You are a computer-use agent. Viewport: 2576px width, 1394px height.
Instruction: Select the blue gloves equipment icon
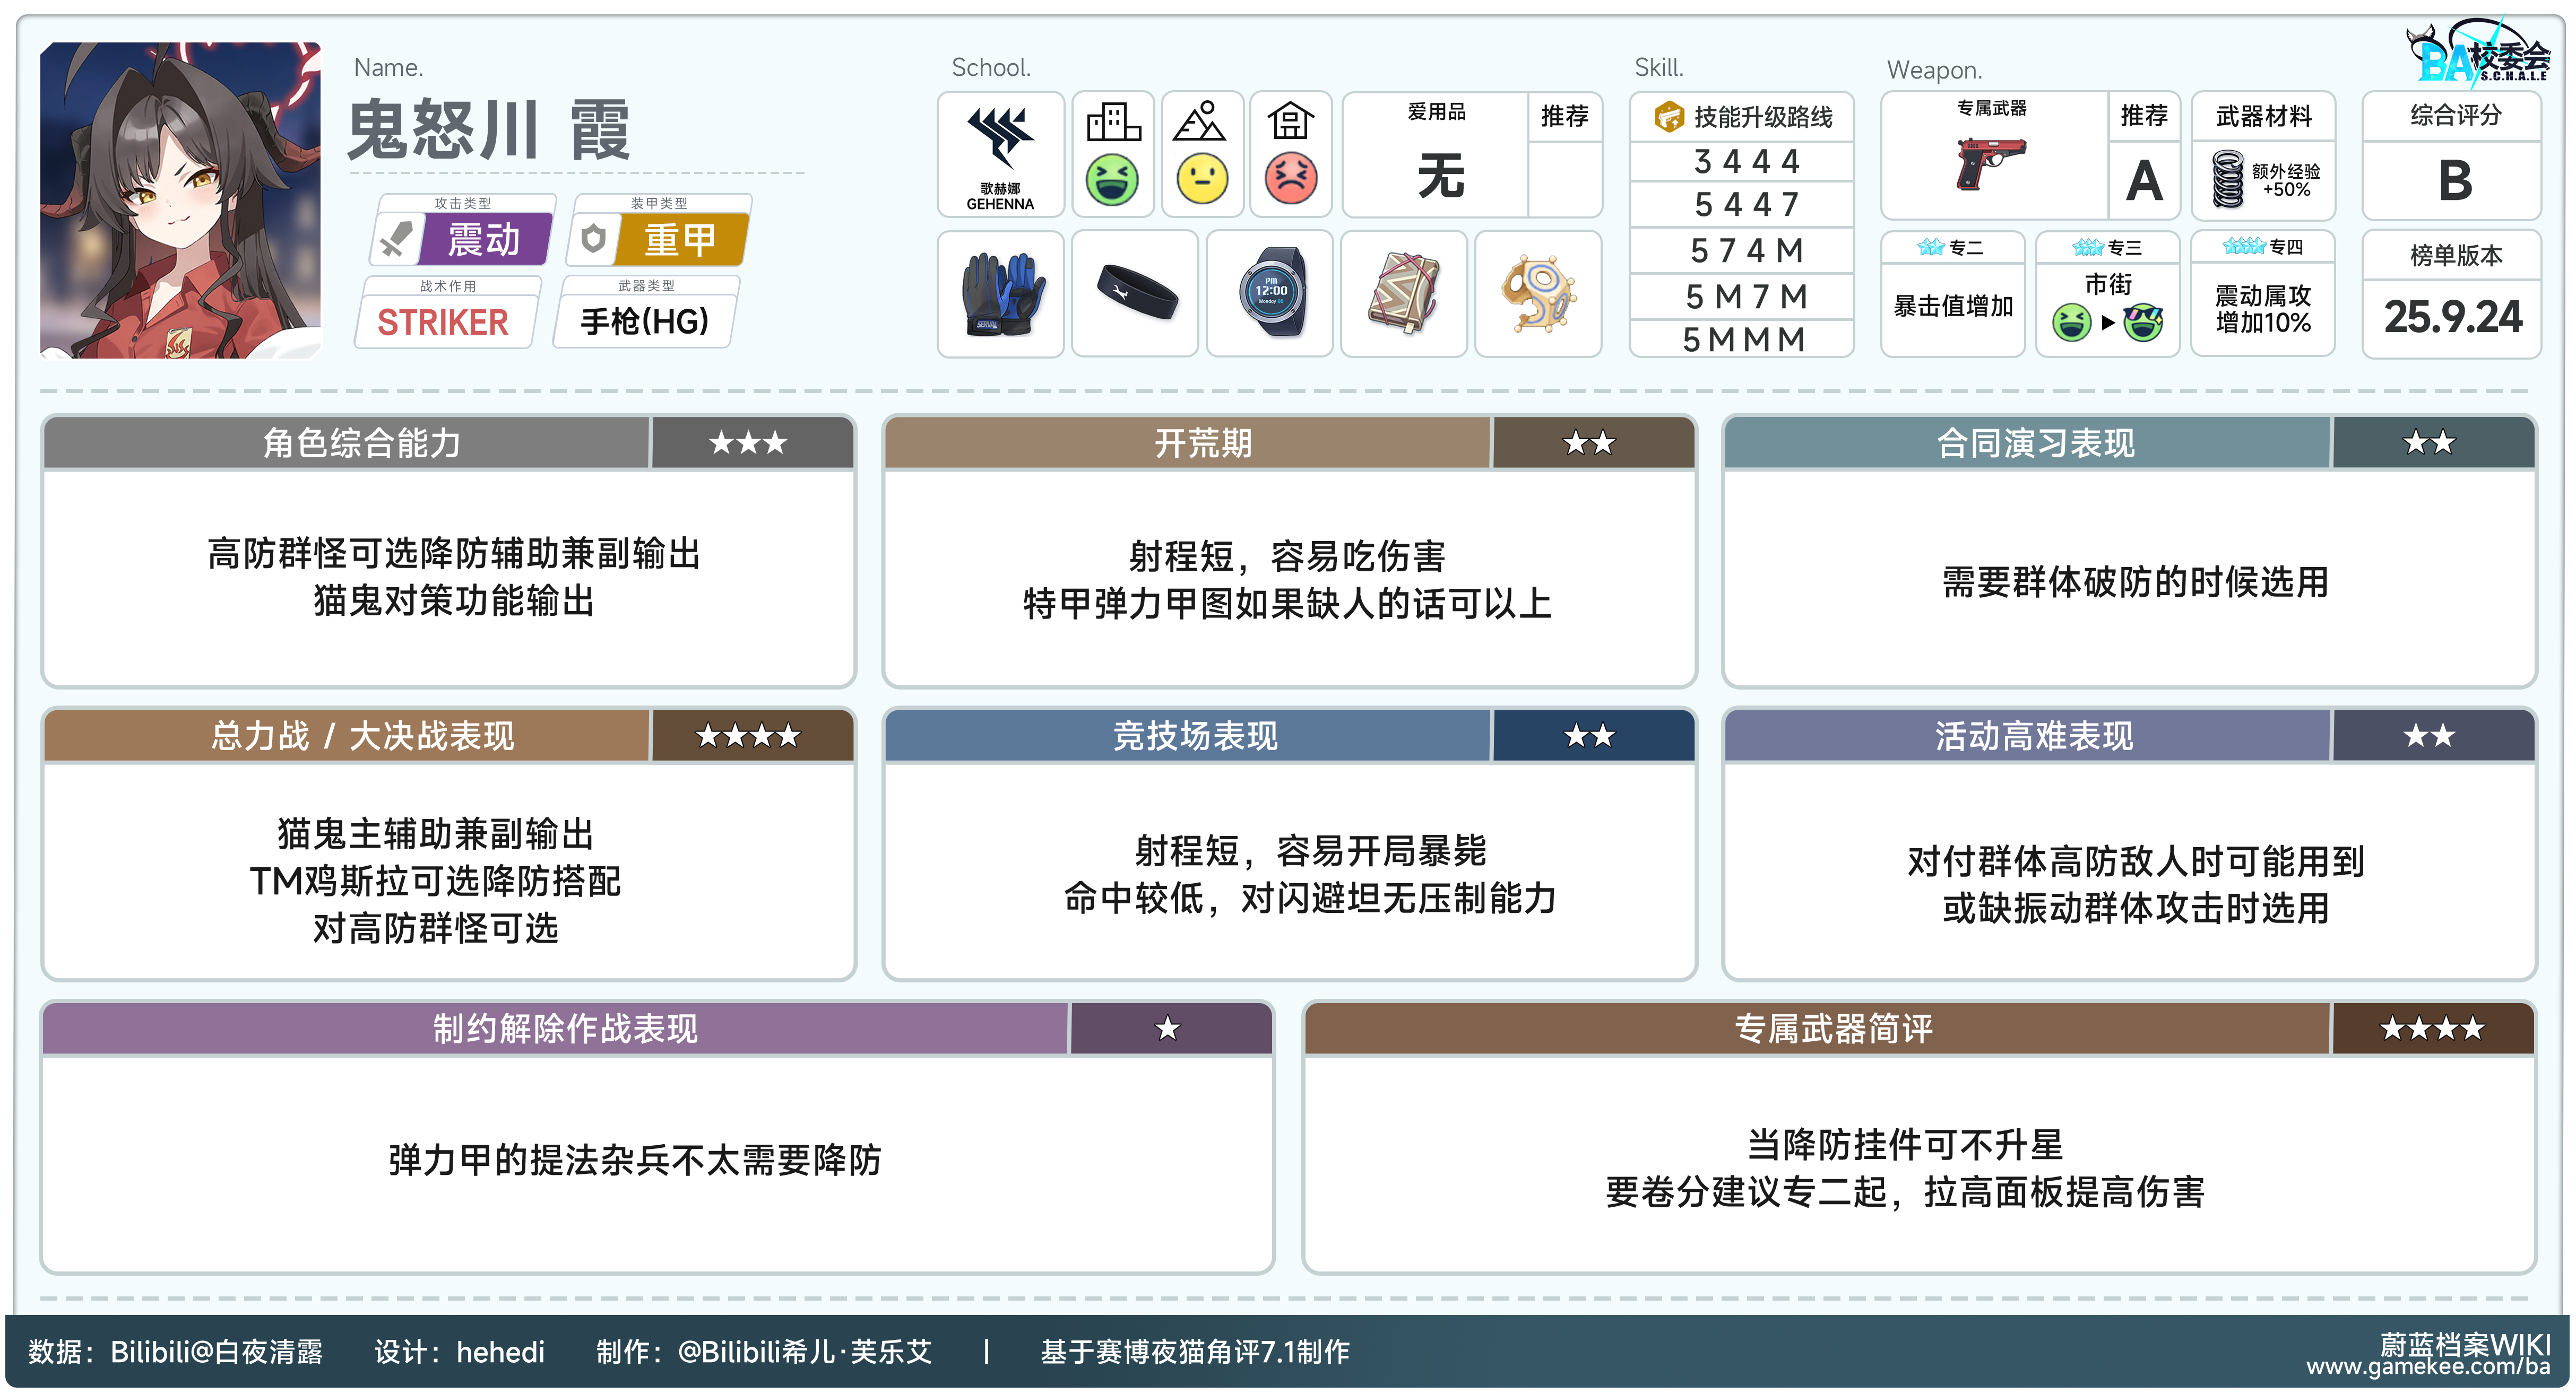tap(1000, 295)
